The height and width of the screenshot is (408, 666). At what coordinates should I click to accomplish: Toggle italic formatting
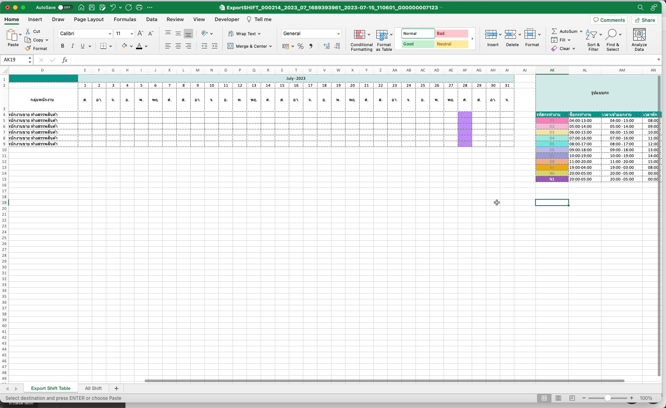73,46
